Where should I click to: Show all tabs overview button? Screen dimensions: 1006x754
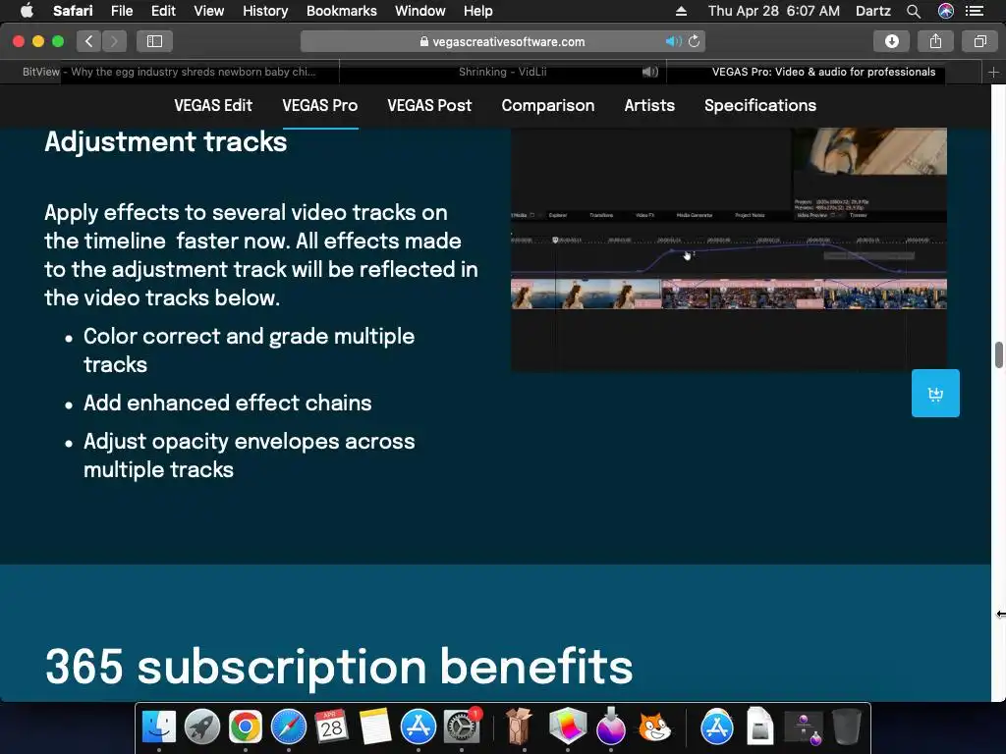coord(979,41)
